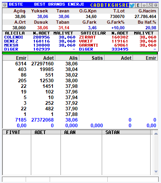Click the SATICILAR sellers header

pyautogui.click(x=93, y=33)
